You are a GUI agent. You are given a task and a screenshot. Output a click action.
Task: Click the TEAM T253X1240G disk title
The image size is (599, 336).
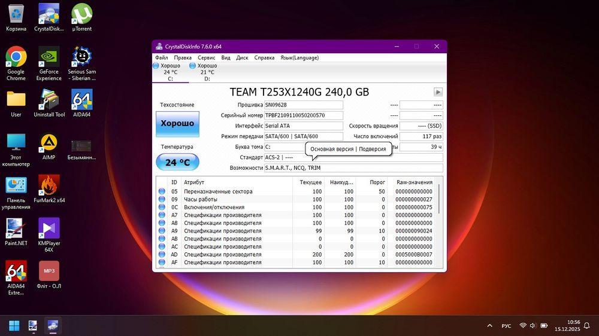tap(299, 92)
